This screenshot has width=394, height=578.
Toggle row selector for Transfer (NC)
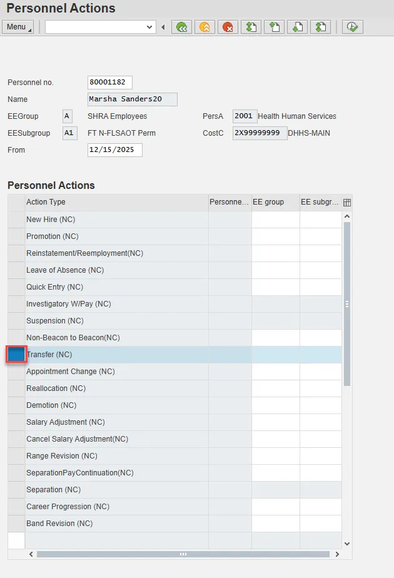click(x=16, y=355)
